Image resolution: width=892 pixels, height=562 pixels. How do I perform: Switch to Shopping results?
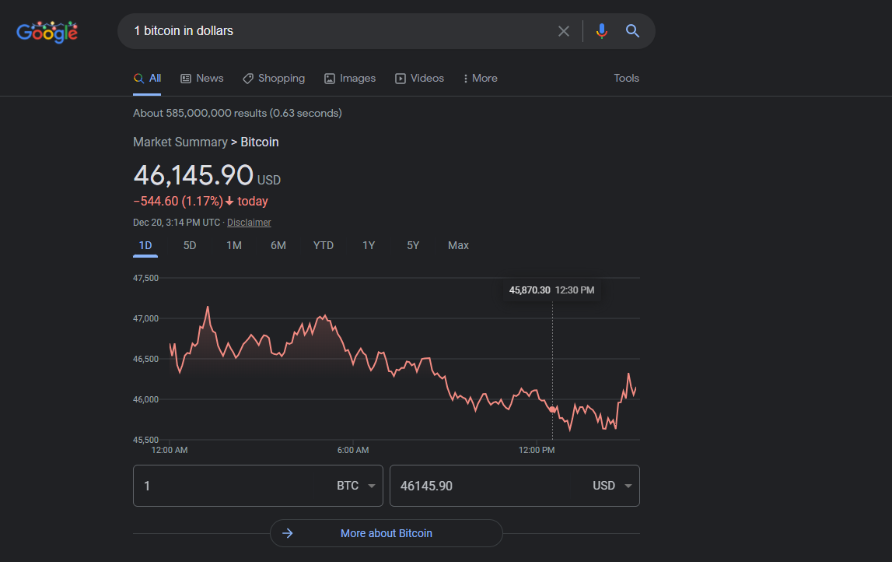tap(274, 79)
